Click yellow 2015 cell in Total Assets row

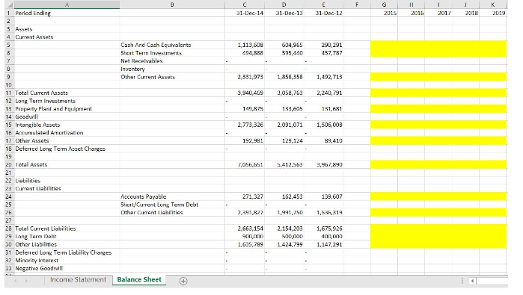click(x=384, y=164)
